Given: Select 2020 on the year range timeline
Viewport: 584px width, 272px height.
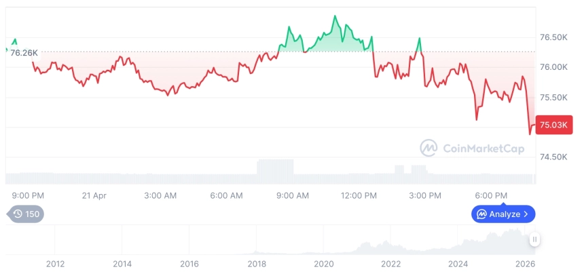Looking at the screenshot, I should click(x=324, y=263).
